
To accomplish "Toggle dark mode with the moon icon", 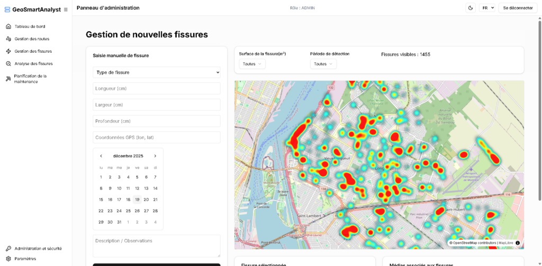I will [x=471, y=8].
